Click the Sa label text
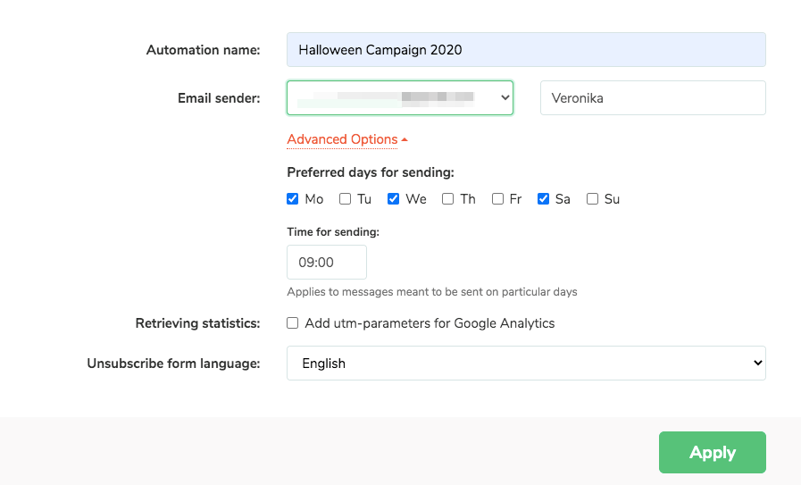Image resolution: width=801 pixels, height=485 pixels. click(563, 199)
